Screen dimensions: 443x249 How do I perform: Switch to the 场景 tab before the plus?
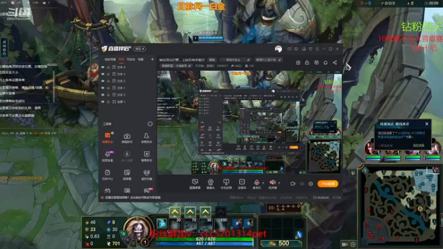click(x=141, y=60)
